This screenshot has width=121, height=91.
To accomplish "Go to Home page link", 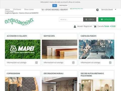I will coord(7,9).
